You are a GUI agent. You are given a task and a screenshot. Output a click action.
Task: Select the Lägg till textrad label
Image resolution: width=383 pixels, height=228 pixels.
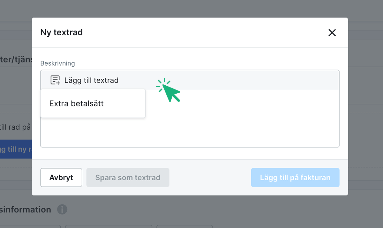[91, 80]
